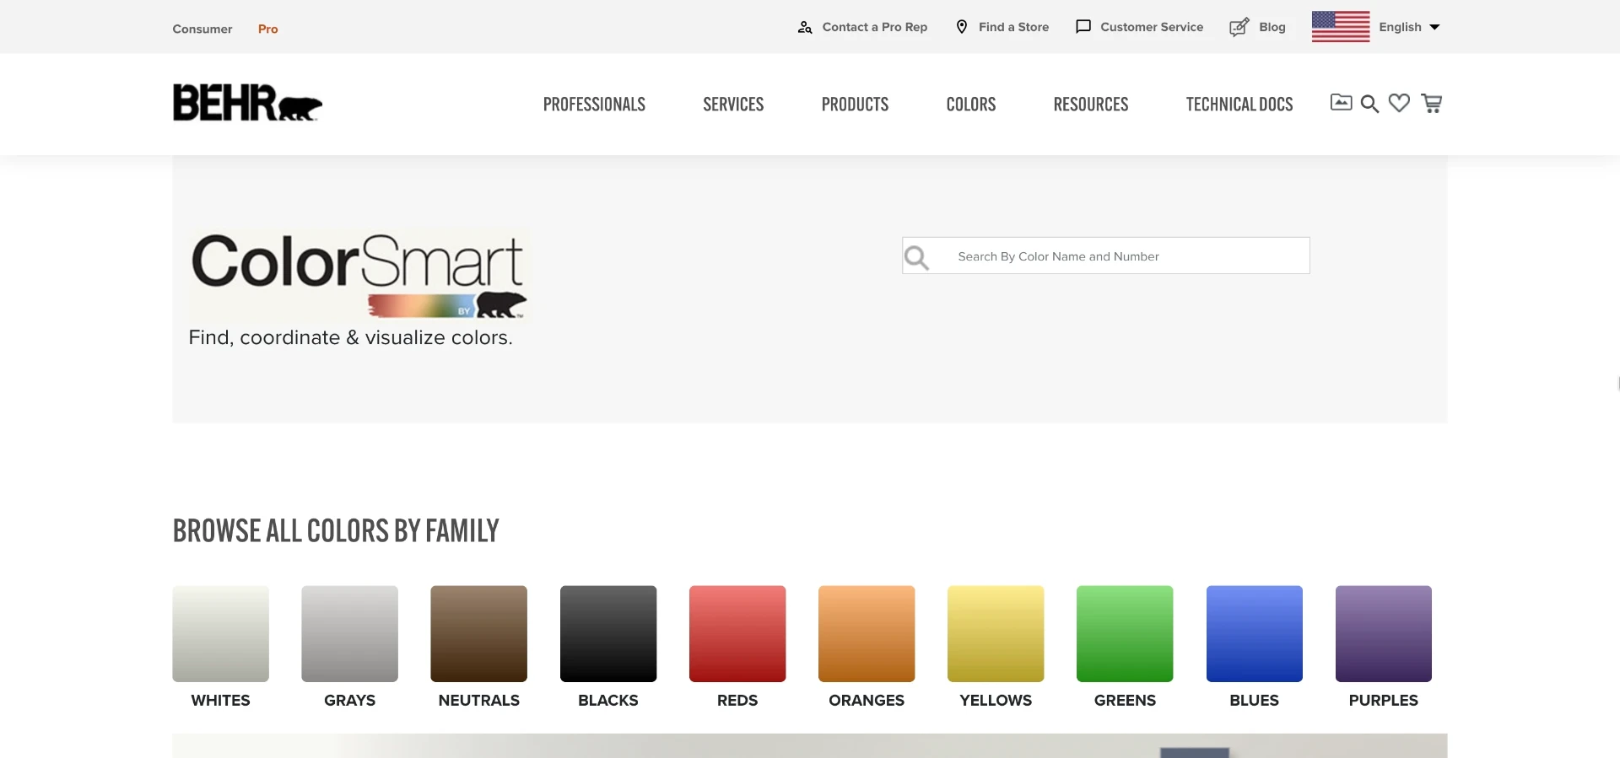
Task: Select the Neutrals color swatch
Action: [x=478, y=634]
